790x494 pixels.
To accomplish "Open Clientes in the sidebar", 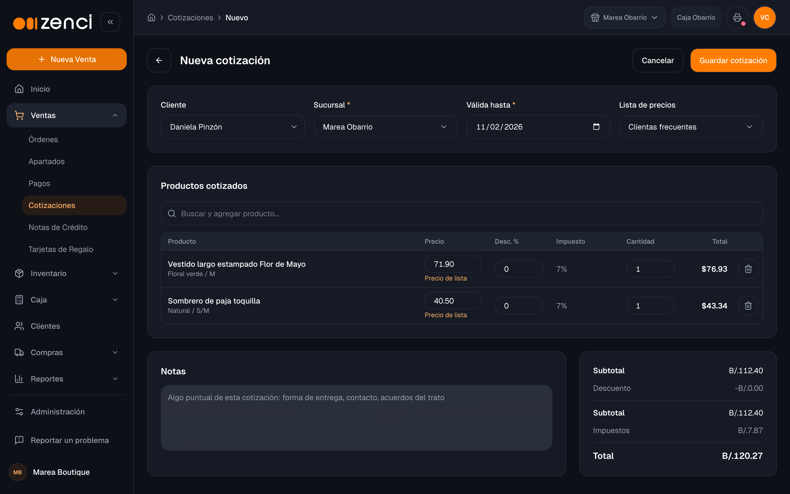I will pyautogui.click(x=67, y=326).
